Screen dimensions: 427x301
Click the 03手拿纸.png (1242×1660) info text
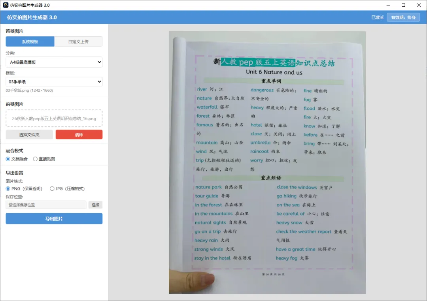29,90
